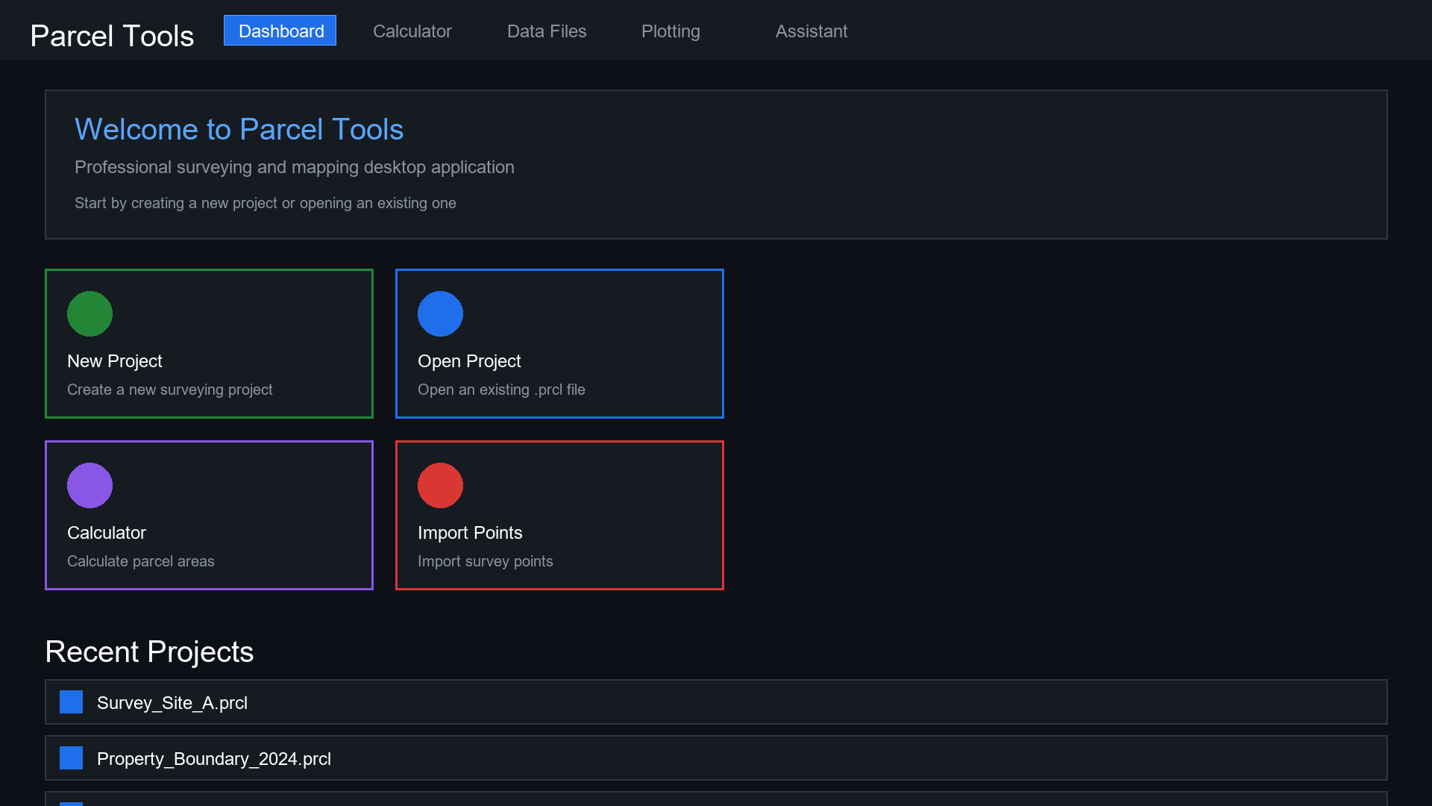1432x806 pixels.
Task: Switch to the Calculator tab
Action: click(x=412, y=31)
